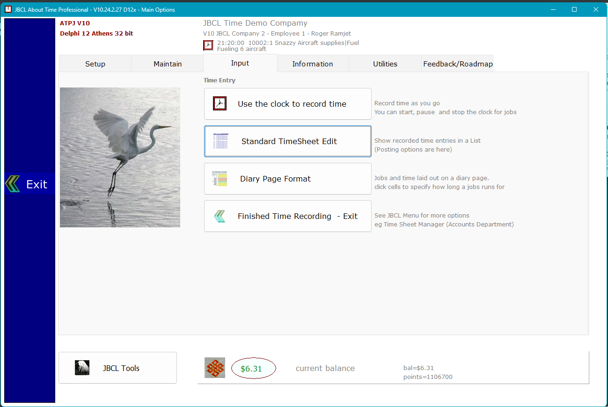Open the Diary Page Format option

tap(287, 179)
